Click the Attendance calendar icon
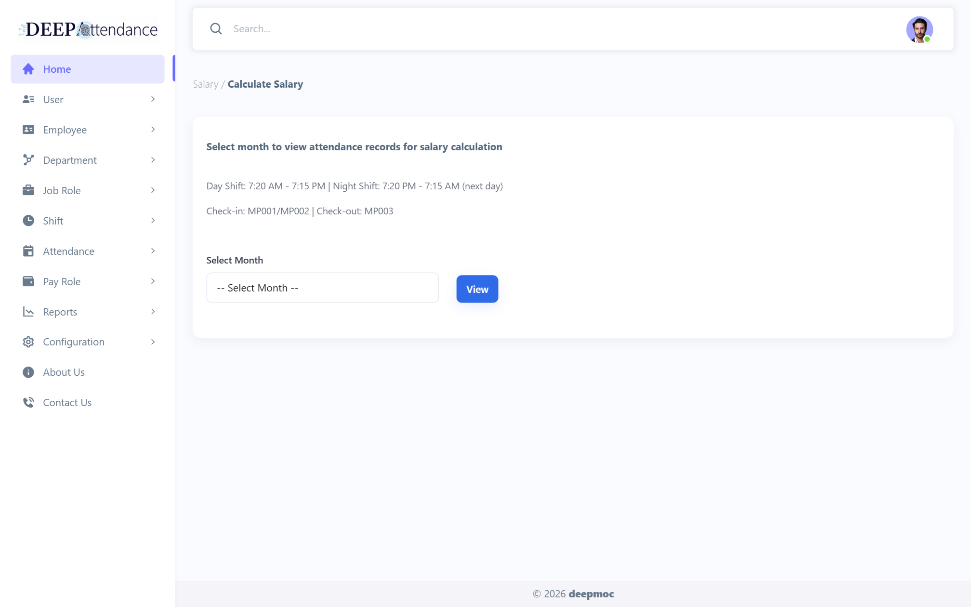 [28, 251]
